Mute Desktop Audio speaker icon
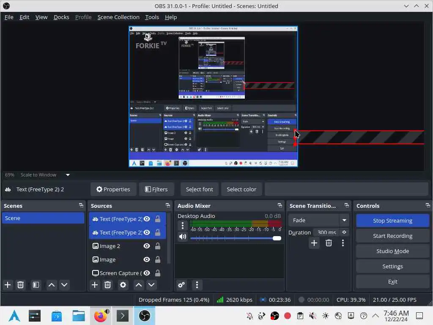The height and width of the screenshot is (325, 433). [183, 237]
